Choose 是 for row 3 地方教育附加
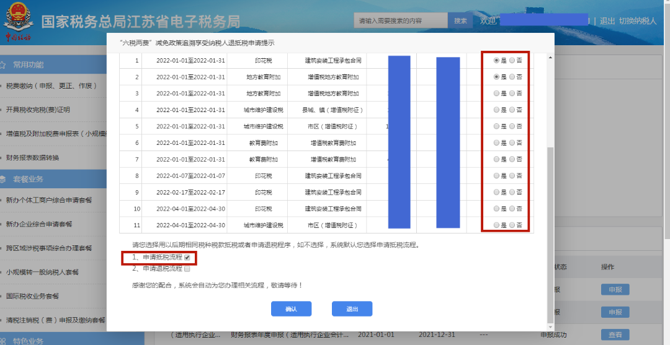670x345 pixels. (x=496, y=94)
